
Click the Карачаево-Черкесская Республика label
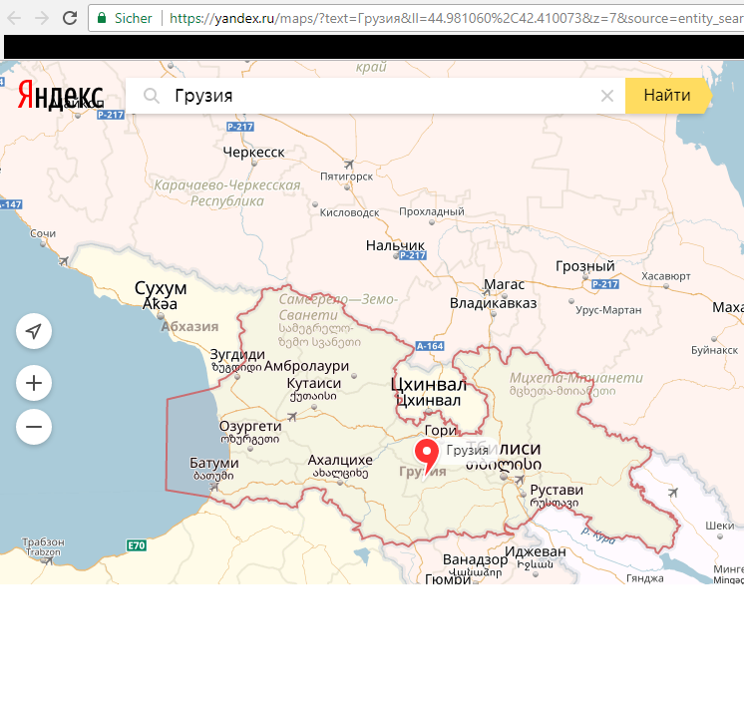[227, 193]
